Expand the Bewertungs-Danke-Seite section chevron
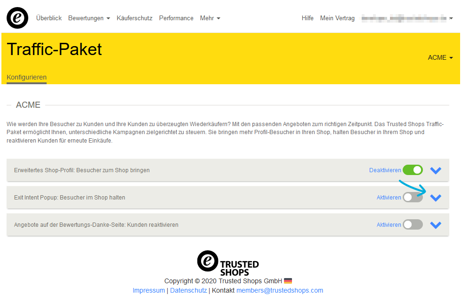 (x=436, y=225)
